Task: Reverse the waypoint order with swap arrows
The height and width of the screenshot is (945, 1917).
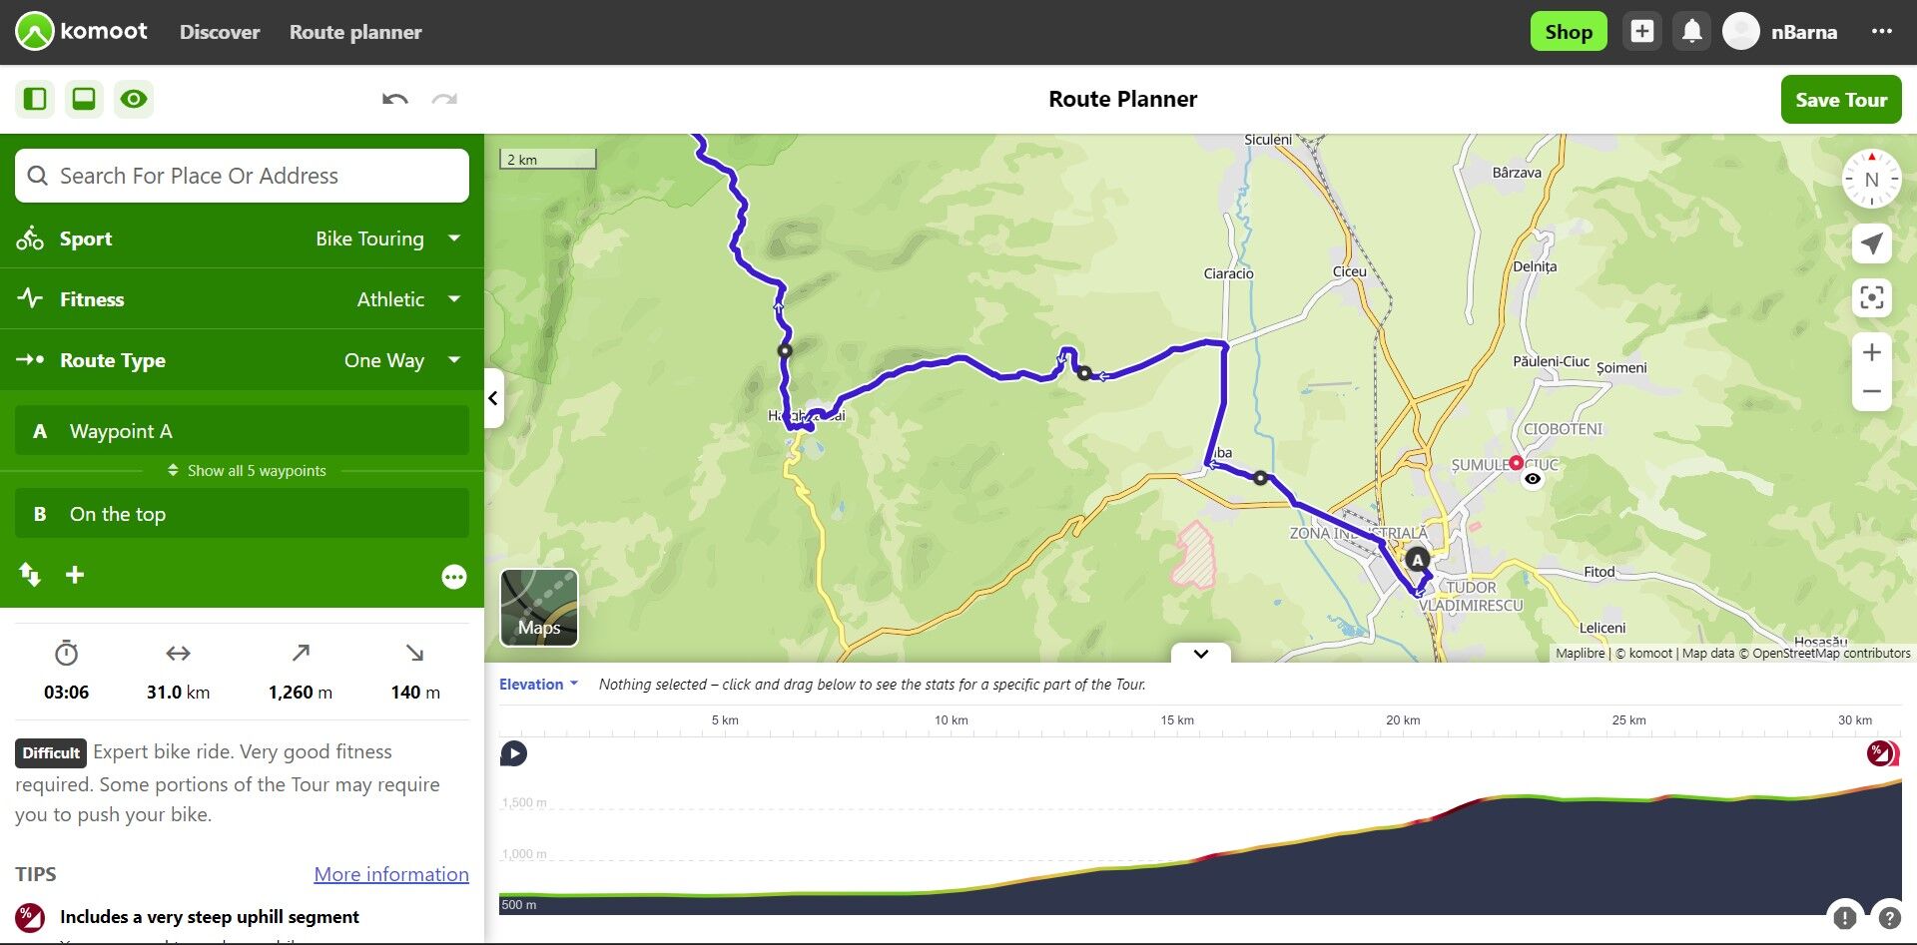Action: click(30, 575)
